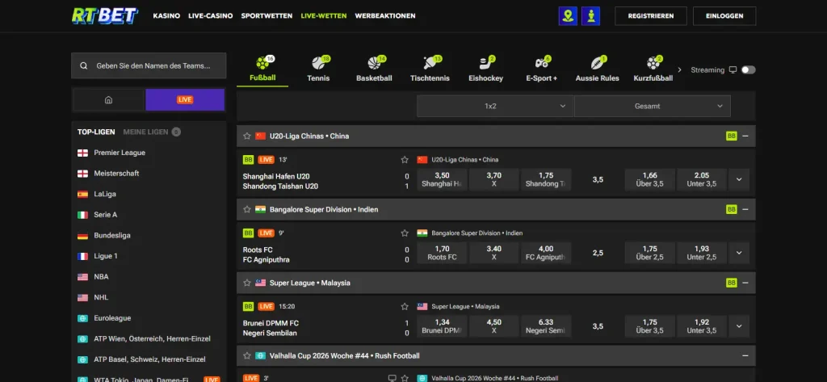Mark Super League Malaysia as favorite
Image resolution: width=827 pixels, height=382 pixels.
[247, 283]
